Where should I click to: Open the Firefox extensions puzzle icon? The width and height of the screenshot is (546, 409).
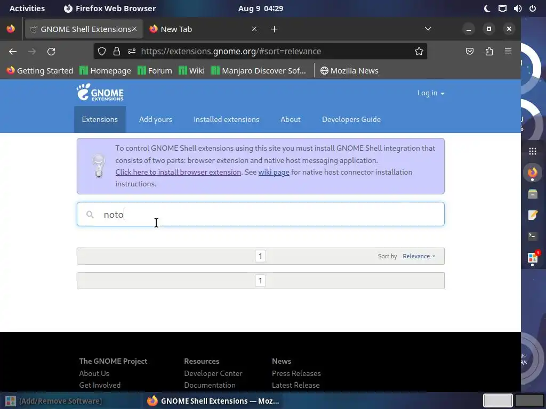point(489,52)
